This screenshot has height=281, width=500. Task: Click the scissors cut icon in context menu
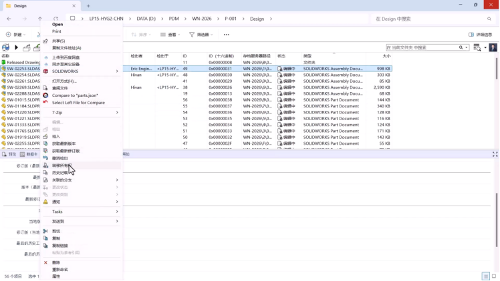tap(45, 231)
